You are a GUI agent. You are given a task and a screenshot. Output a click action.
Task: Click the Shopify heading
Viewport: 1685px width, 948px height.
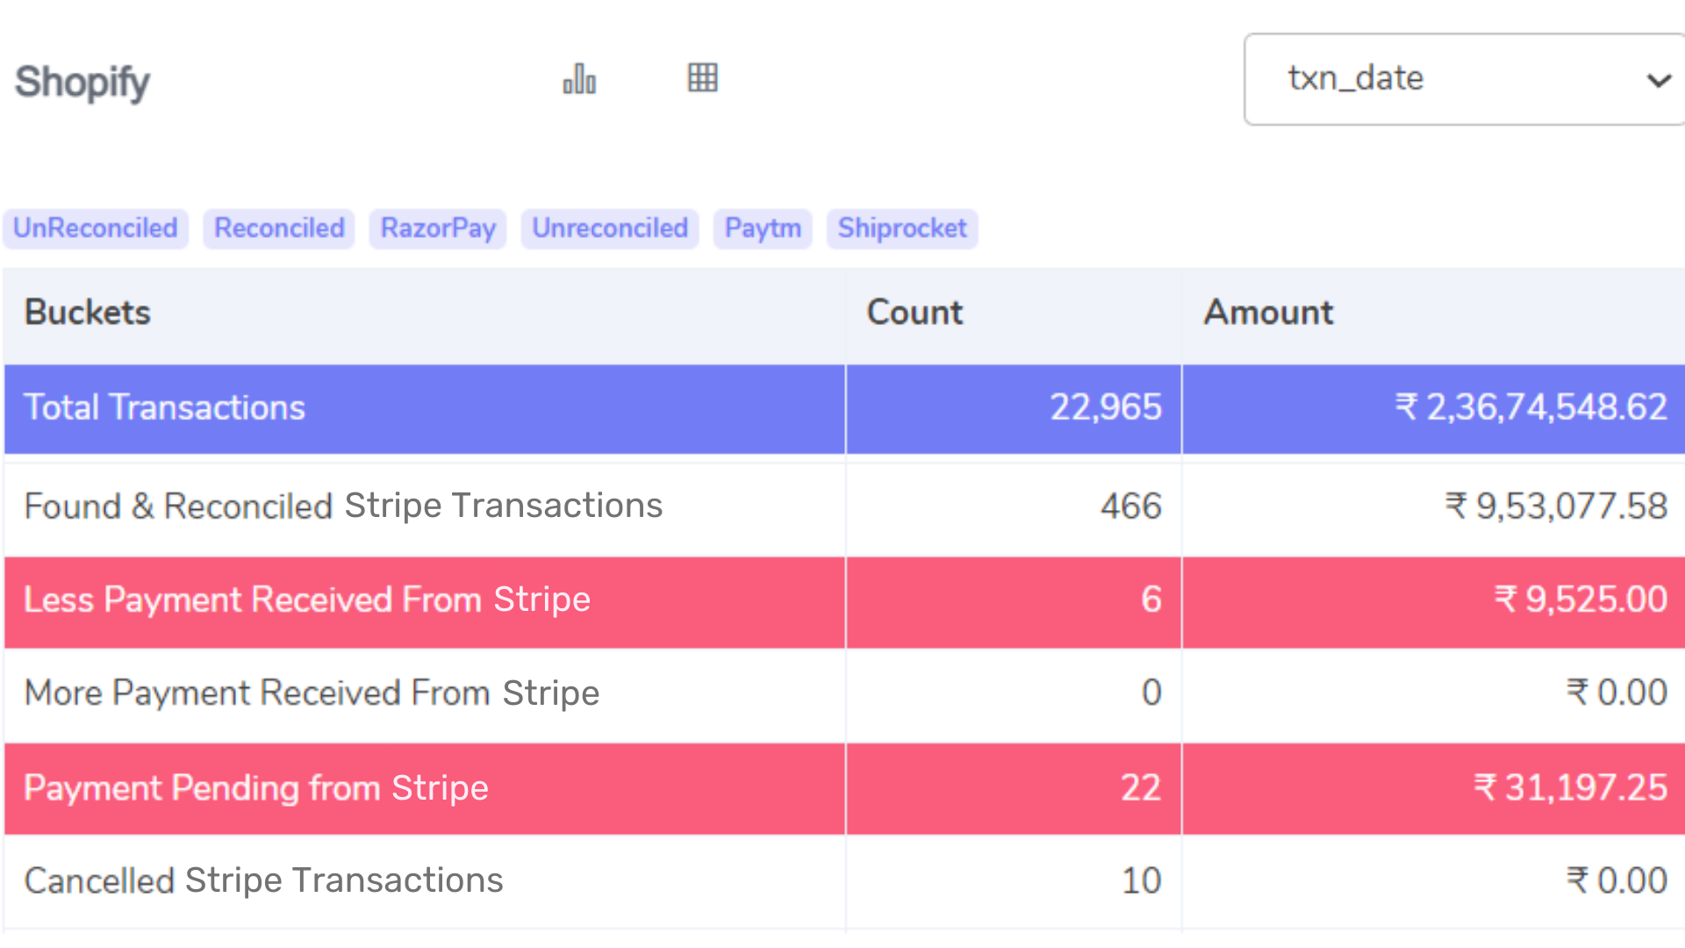(x=82, y=82)
